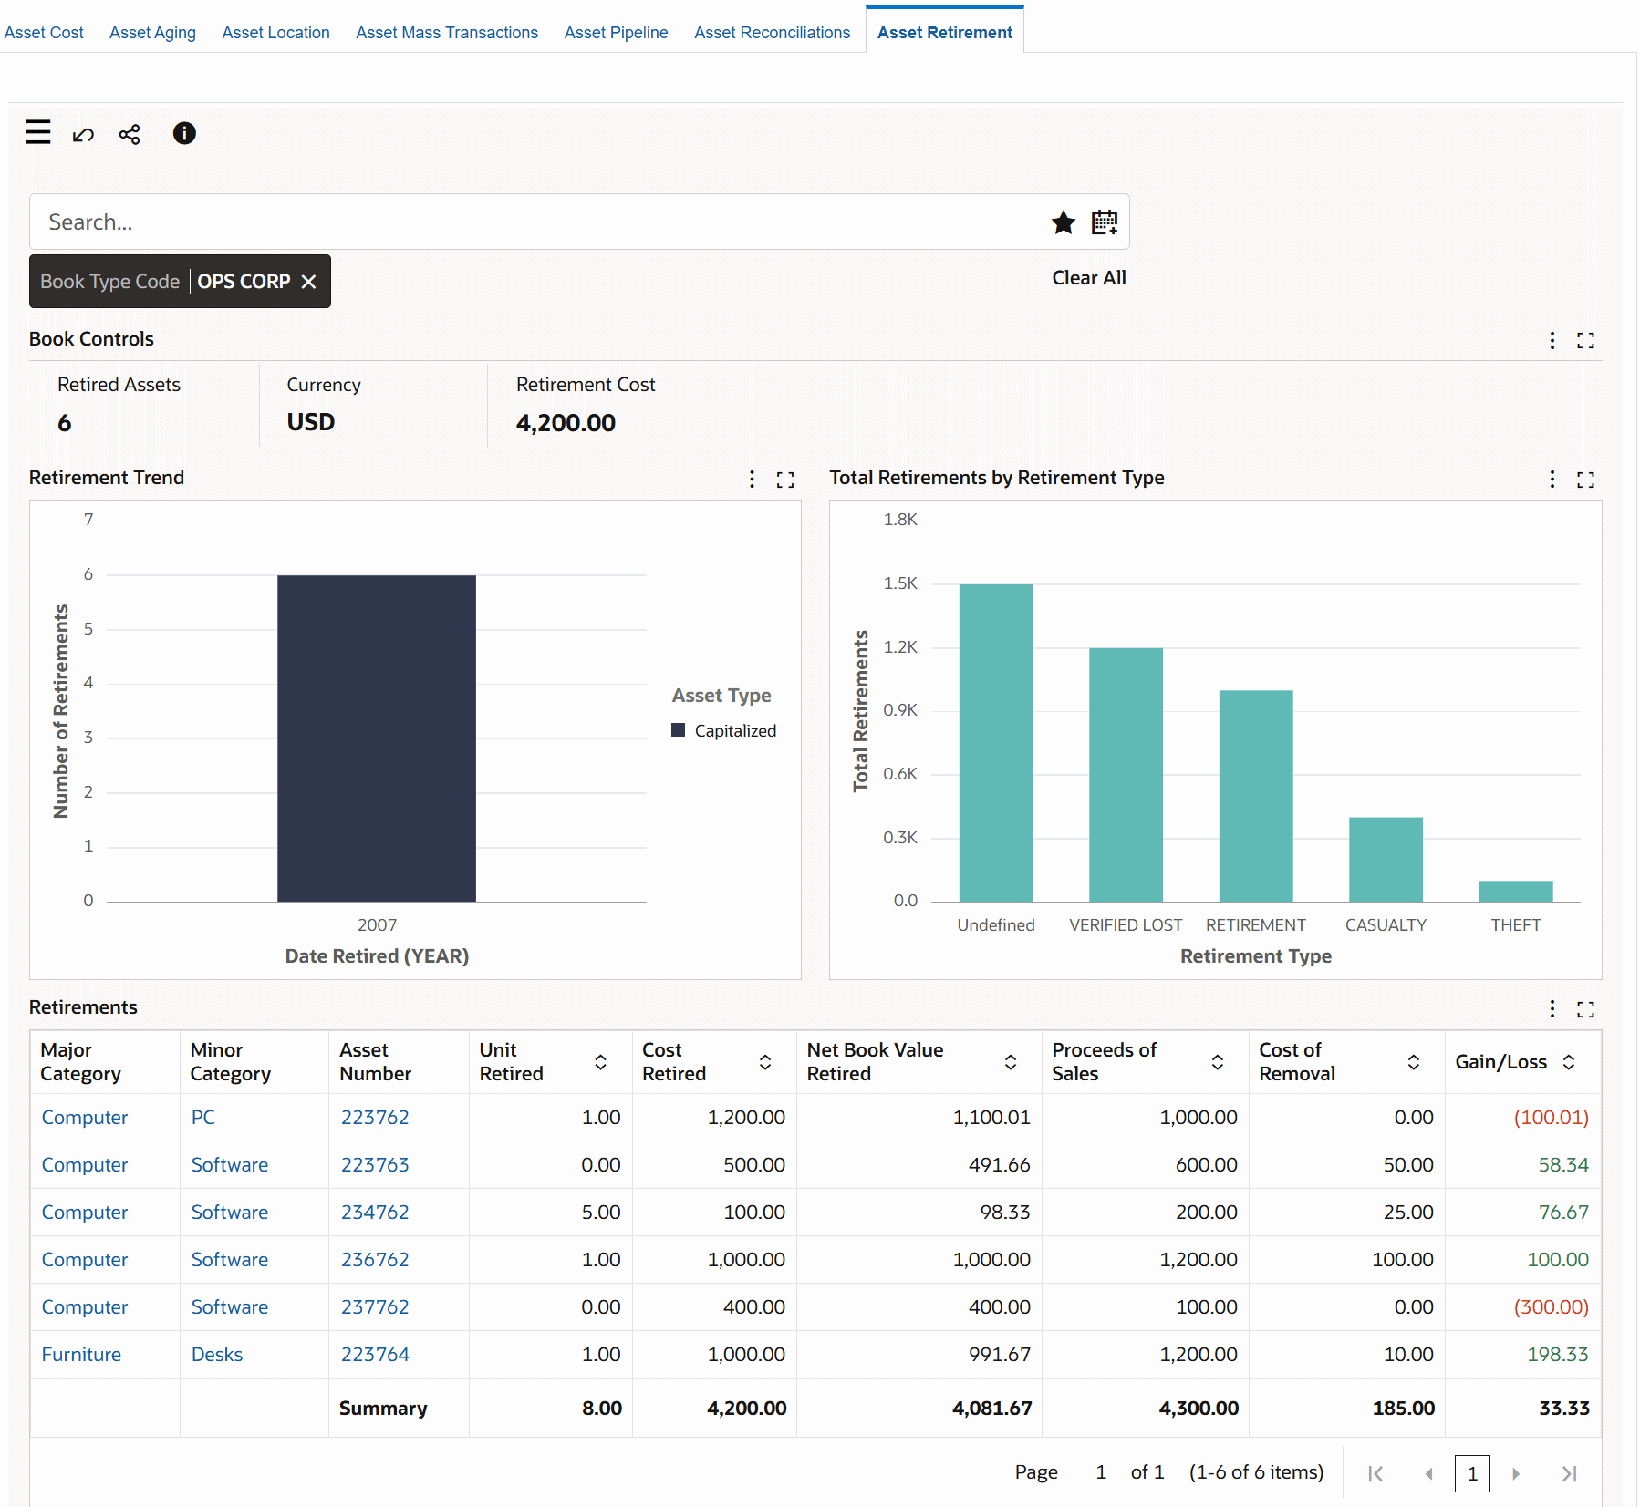
Task: Open the hamburger menu icon
Action: 38,133
